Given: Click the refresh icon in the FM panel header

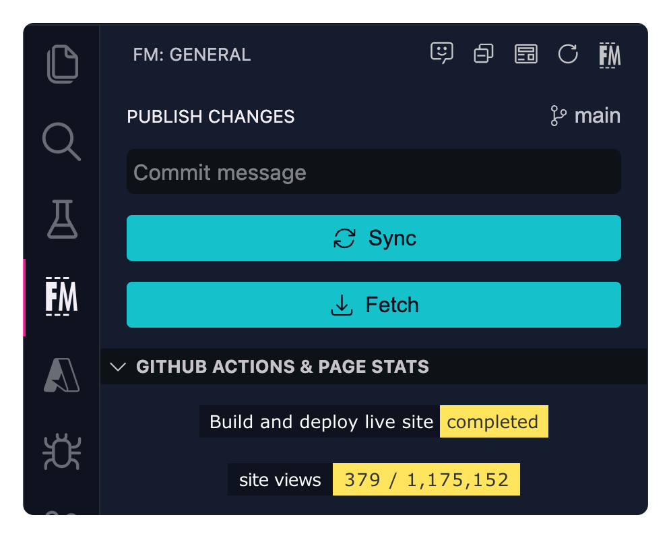Looking at the screenshot, I should pos(568,54).
